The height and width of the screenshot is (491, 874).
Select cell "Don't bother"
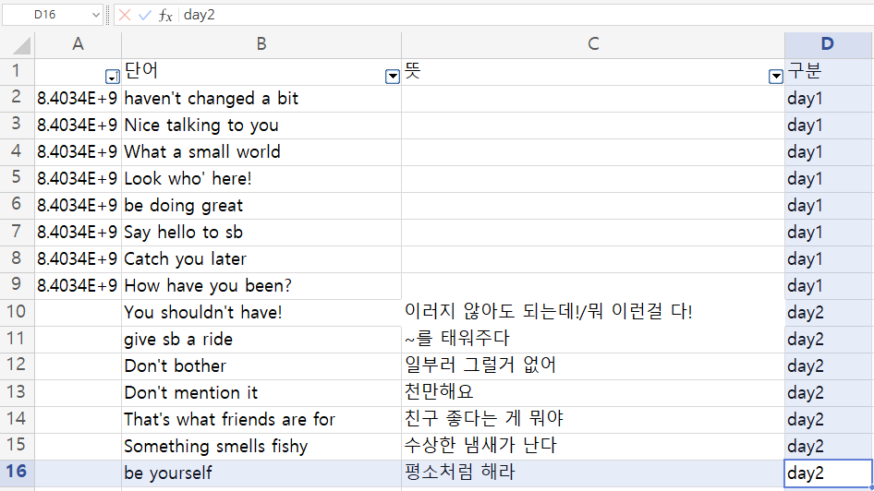261,365
